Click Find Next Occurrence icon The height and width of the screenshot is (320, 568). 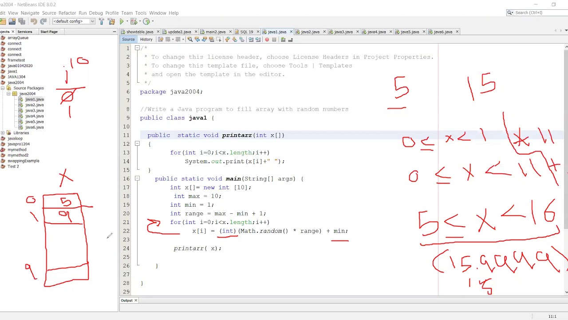[204, 40]
